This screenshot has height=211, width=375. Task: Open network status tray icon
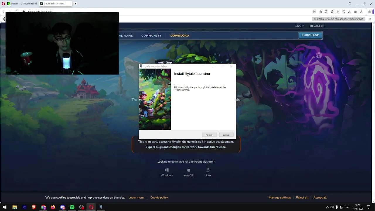pyautogui.click(x=342, y=207)
